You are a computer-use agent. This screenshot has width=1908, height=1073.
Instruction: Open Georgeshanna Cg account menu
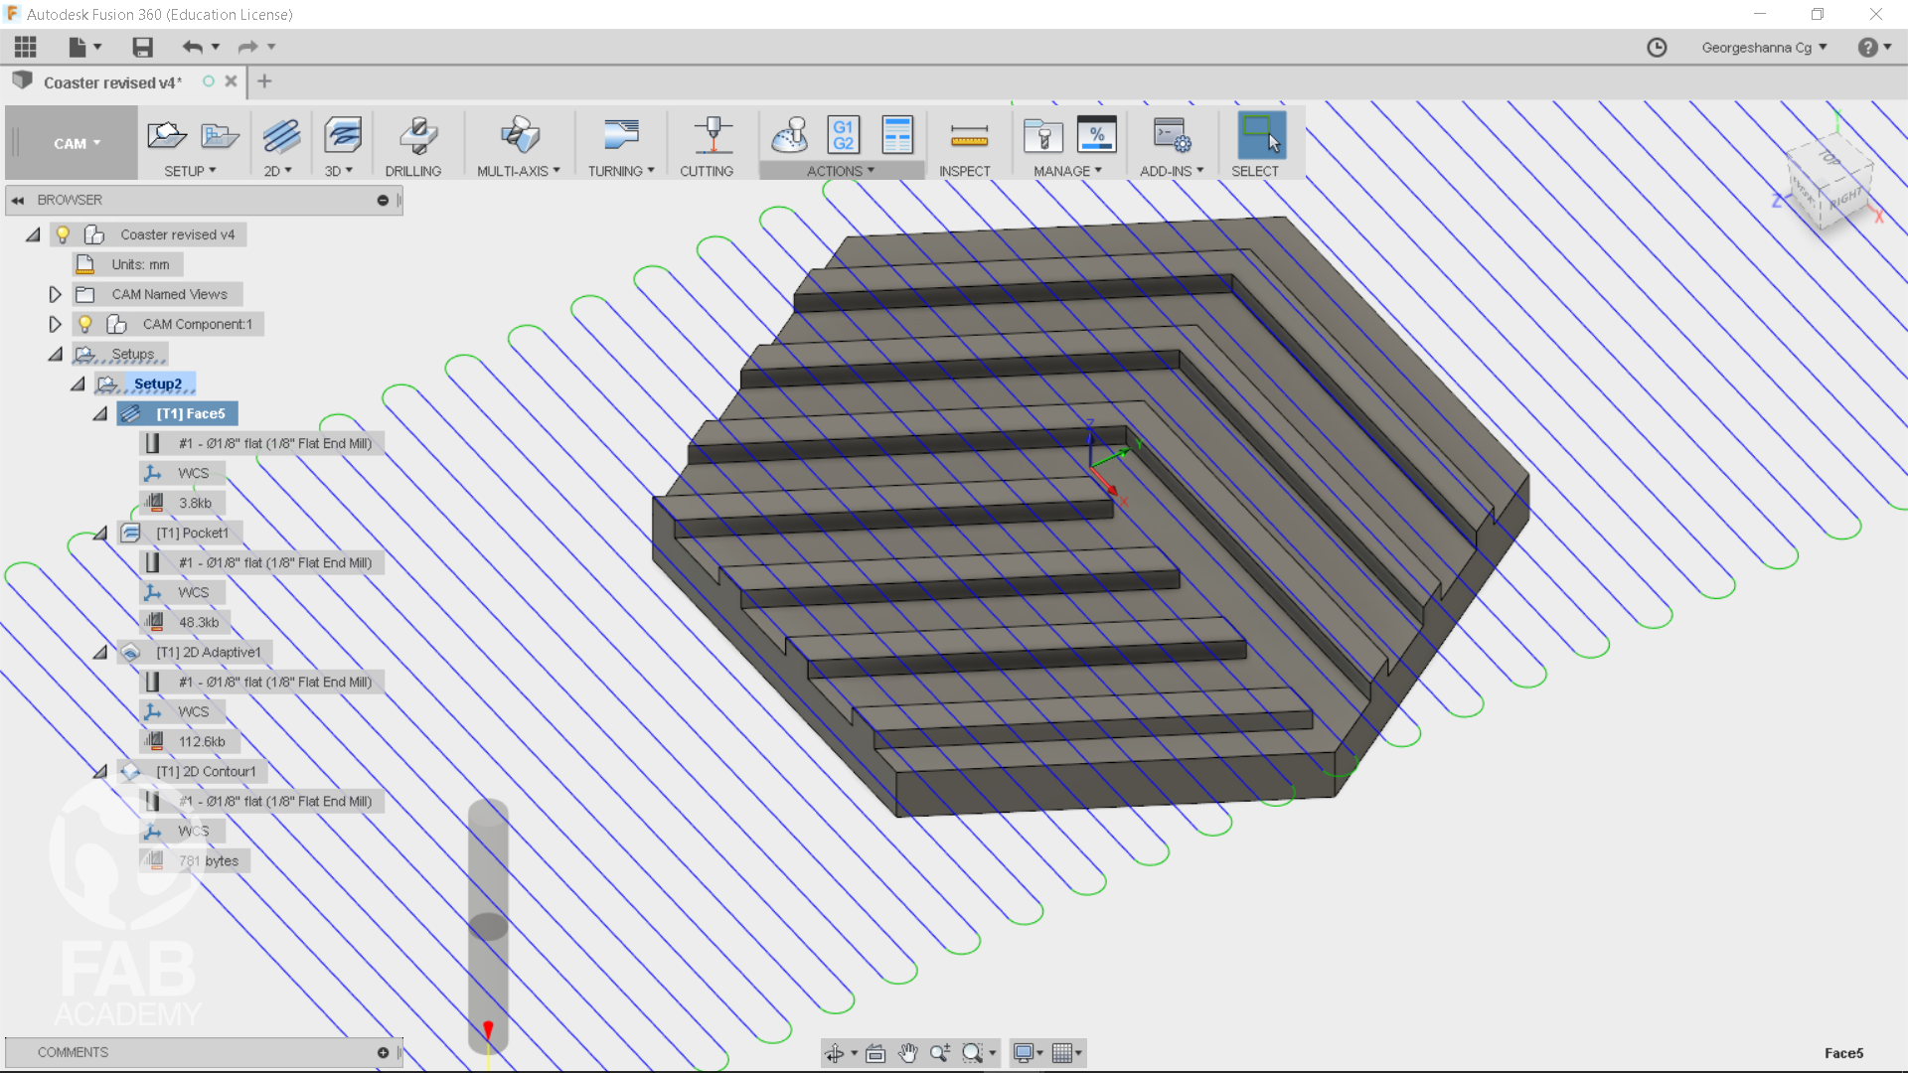(x=1764, y=48)
